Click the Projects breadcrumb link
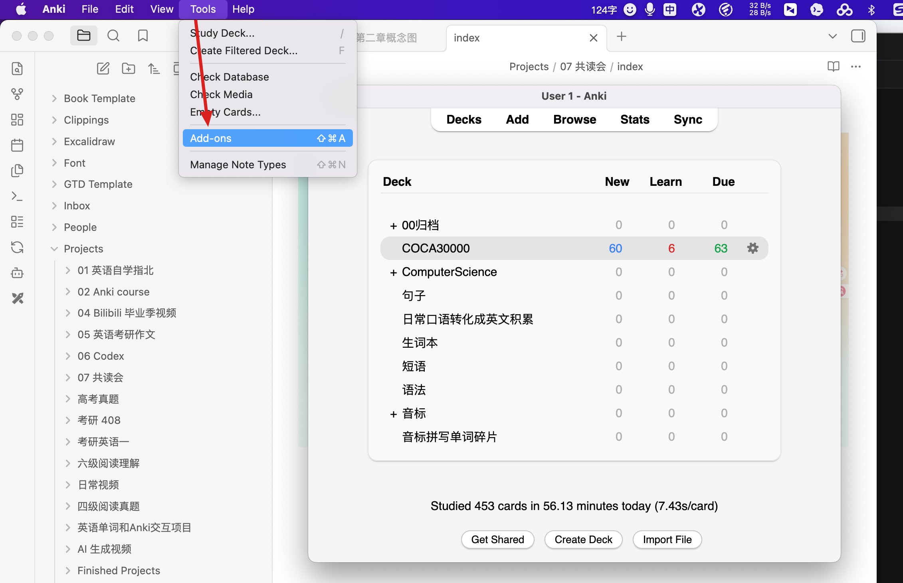 click(529, 67)
